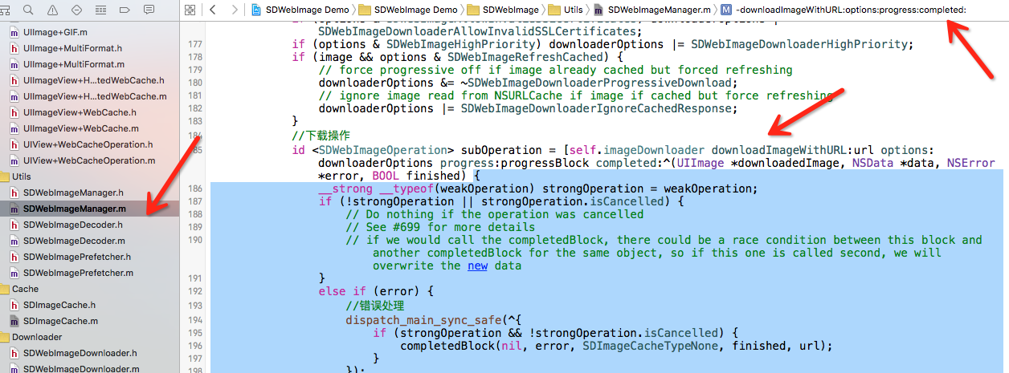Open UIView+WebCacheOperation.h file
This screenshot has height=373, width=1009.
88,144
